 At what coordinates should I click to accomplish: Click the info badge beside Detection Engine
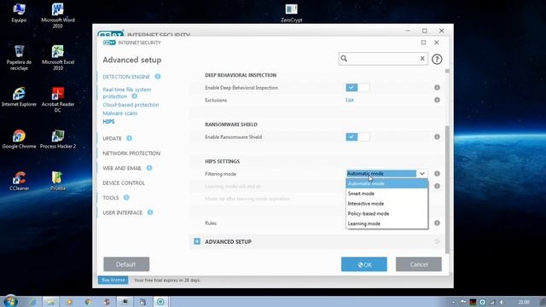coord(158,76)
